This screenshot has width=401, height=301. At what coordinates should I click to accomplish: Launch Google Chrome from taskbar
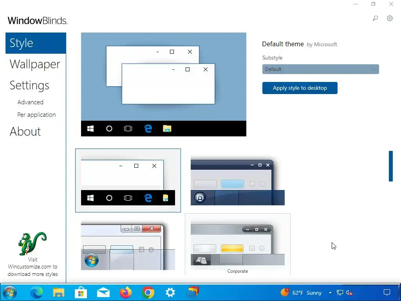coord(148,292)
